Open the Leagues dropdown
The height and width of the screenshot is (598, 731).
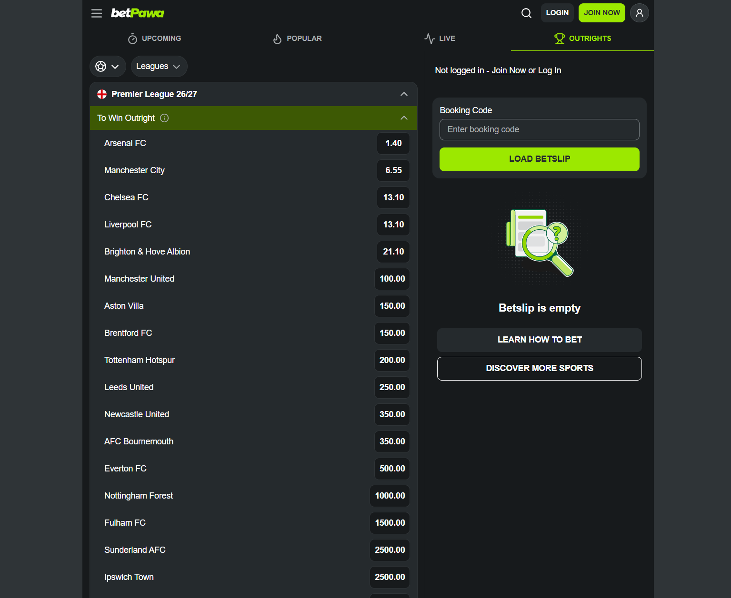[159, 66]
